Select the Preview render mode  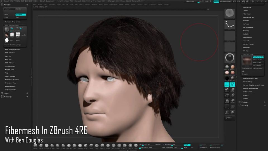coord(20,15)
